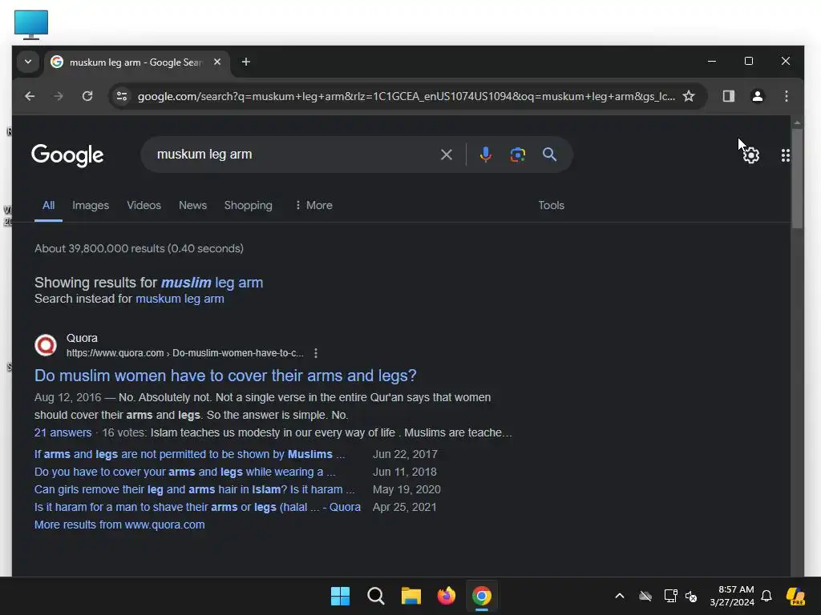Viewport: 821px width, 615px height.
Task: Click the address bar URL
Action: click(x=406, y=96)
